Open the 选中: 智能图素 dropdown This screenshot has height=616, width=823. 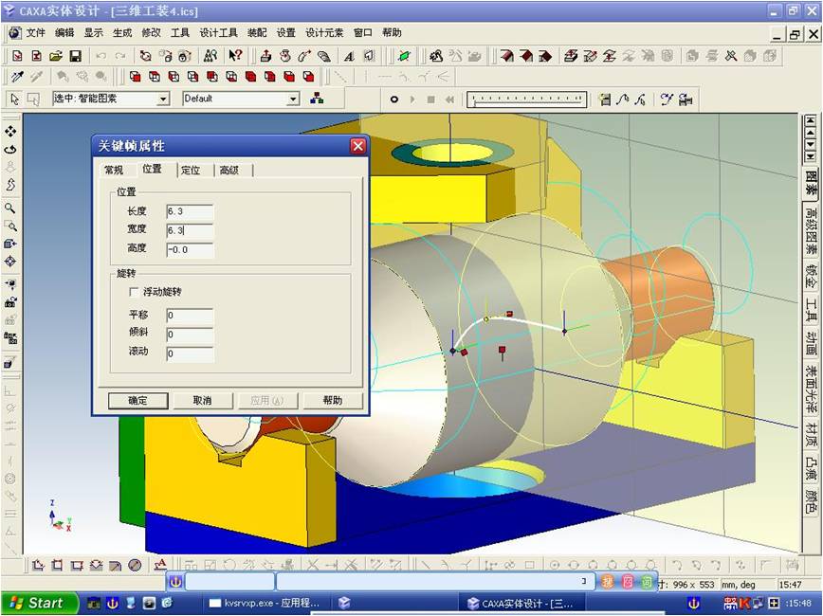click(163, 99)
